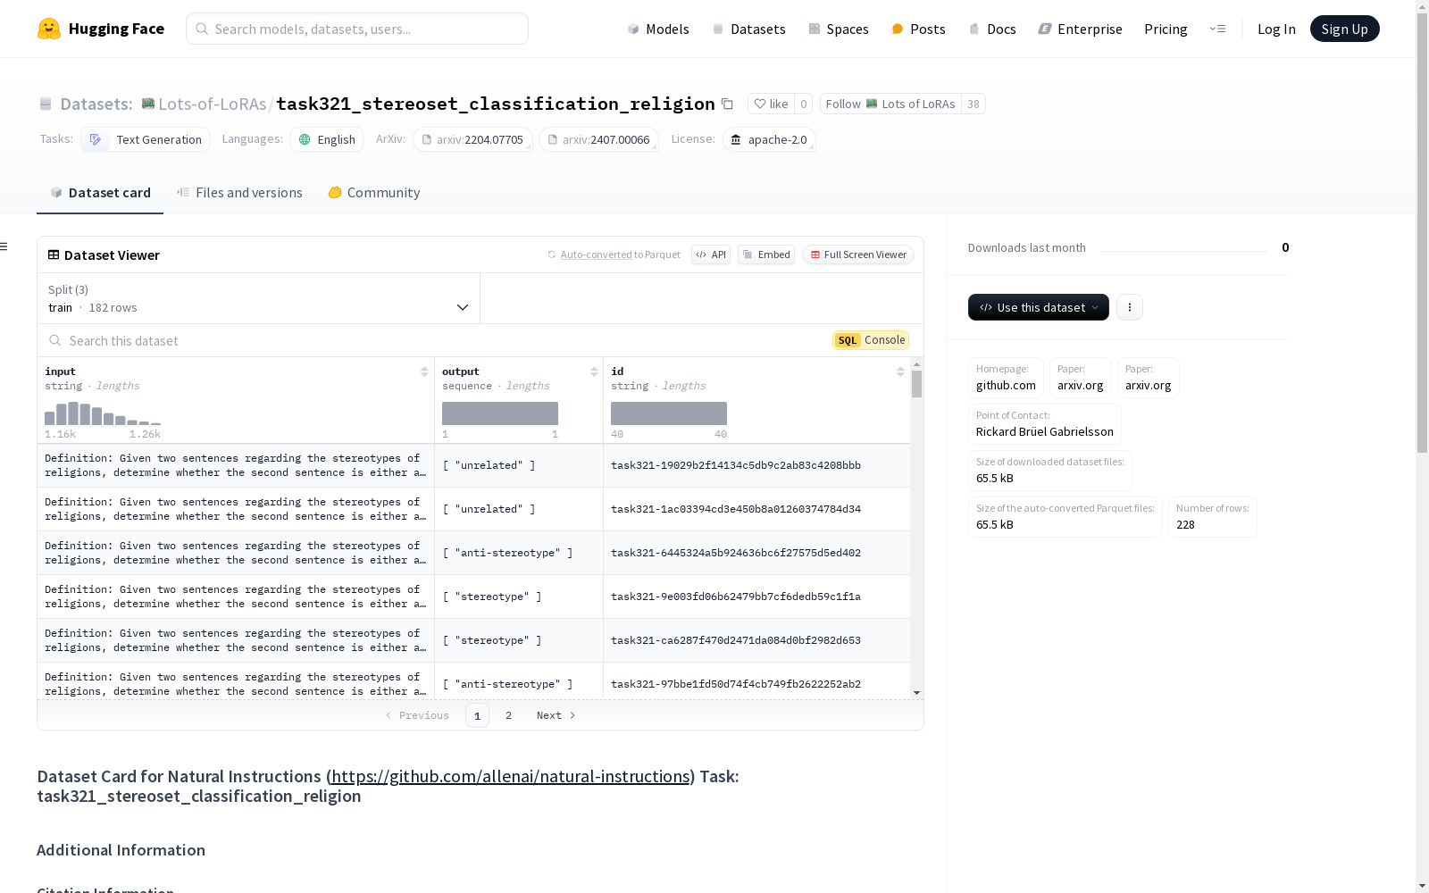Go to Spaces in top navigation

tap(838, 29)
